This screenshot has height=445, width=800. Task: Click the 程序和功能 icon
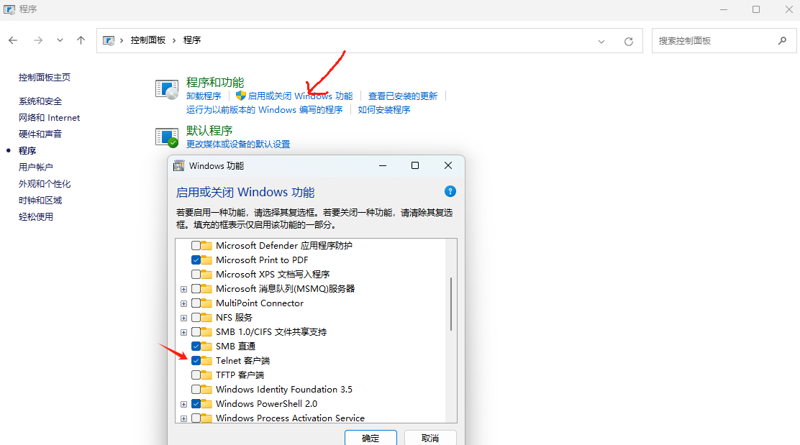pyautogui.click(x=167, y=89)
